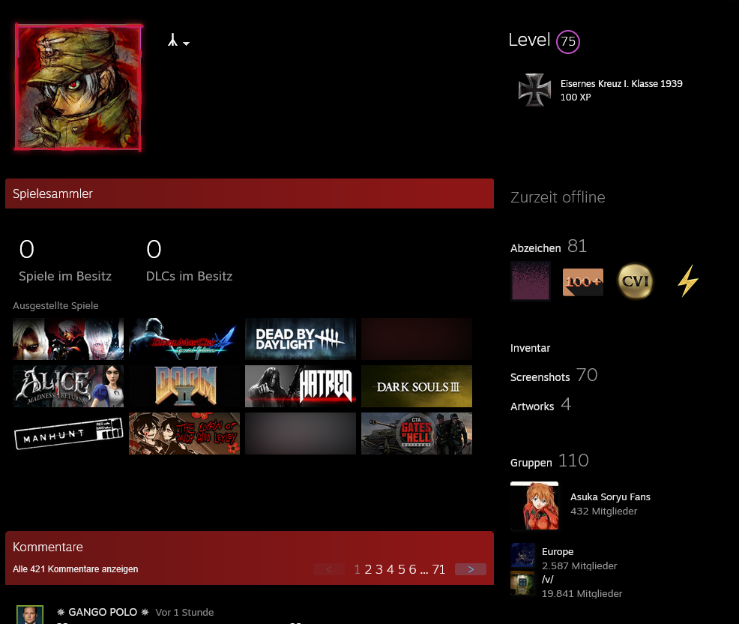
Task: Select the Dark Souls III showcase tile
Action: [x=416, y=386]
